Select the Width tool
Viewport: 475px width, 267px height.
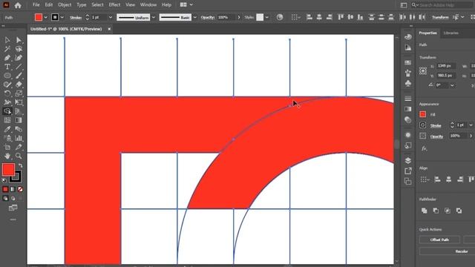pyautogui.click(x=7, y=102)
